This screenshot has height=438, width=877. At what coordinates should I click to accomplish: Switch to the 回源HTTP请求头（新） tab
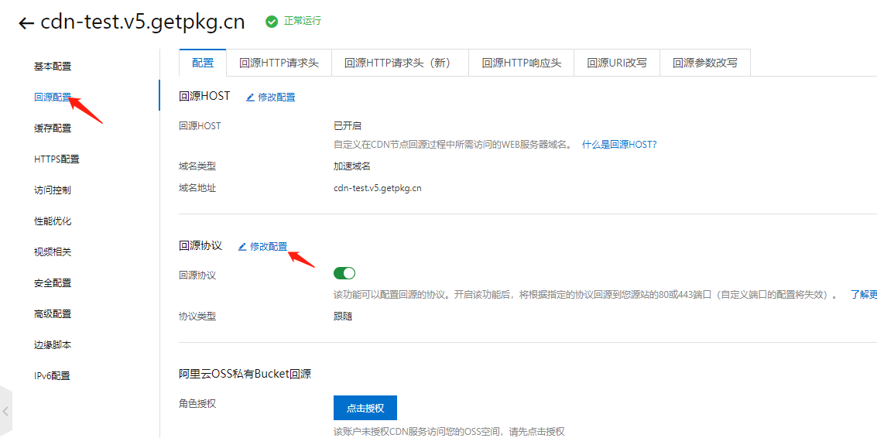[x=400, y=63]
